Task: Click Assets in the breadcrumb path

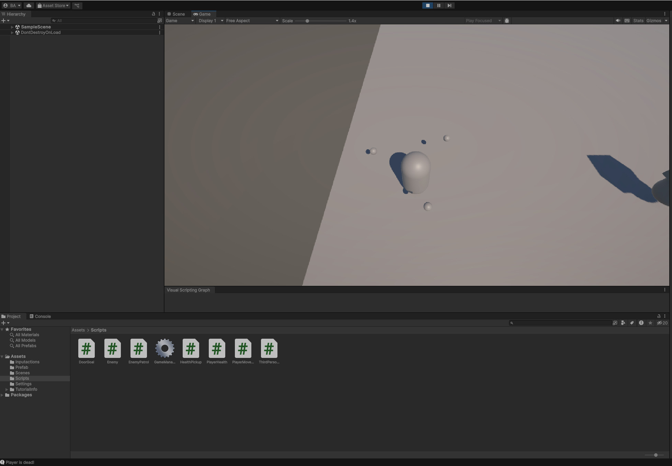Action: point(78,330)
